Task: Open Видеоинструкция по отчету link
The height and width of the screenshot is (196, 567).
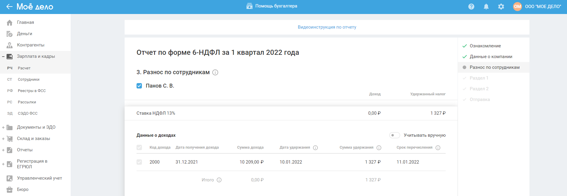Action: coord(327,27)
